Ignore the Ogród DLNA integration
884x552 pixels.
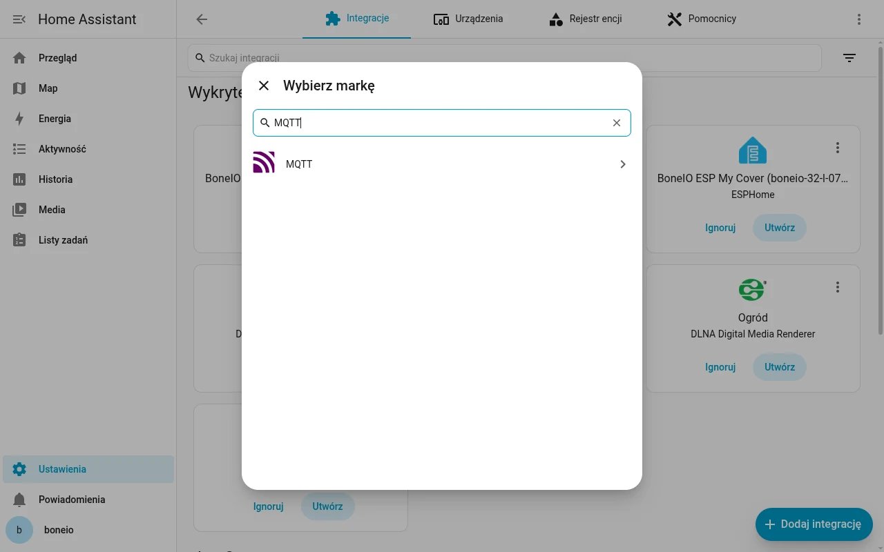tap(720, 367)
